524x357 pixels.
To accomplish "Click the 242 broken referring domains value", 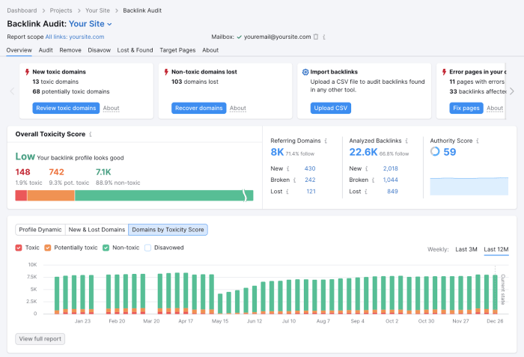I will [x=310, y=180].
